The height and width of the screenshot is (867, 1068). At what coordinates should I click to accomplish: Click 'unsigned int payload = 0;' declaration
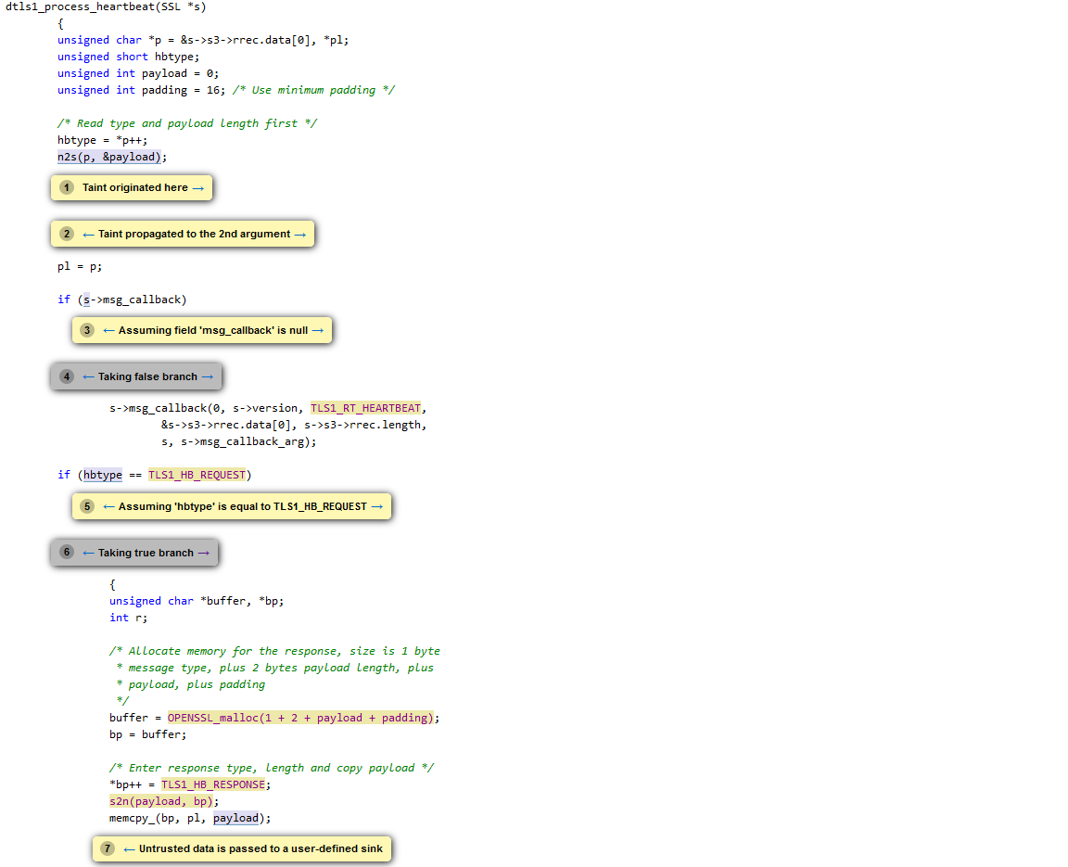pos(138,73)
